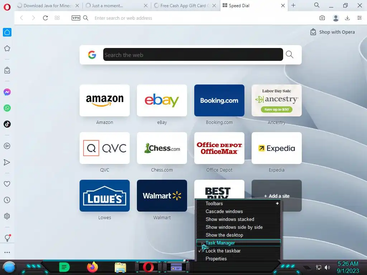Open File Explorer from the taskbar
This screenshot has height=275, width=367.
(x=120, y=267)
